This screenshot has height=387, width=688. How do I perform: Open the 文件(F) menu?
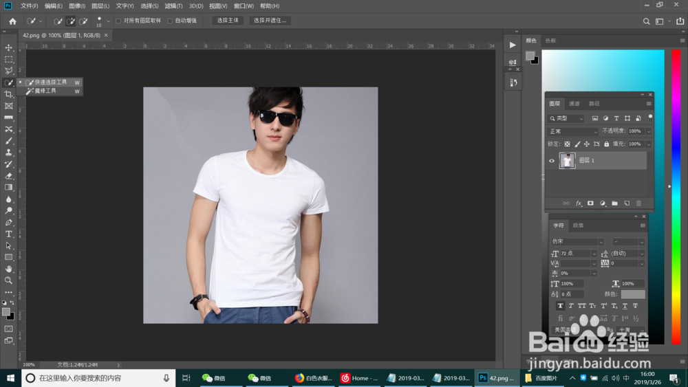click(x=29, y=6)
